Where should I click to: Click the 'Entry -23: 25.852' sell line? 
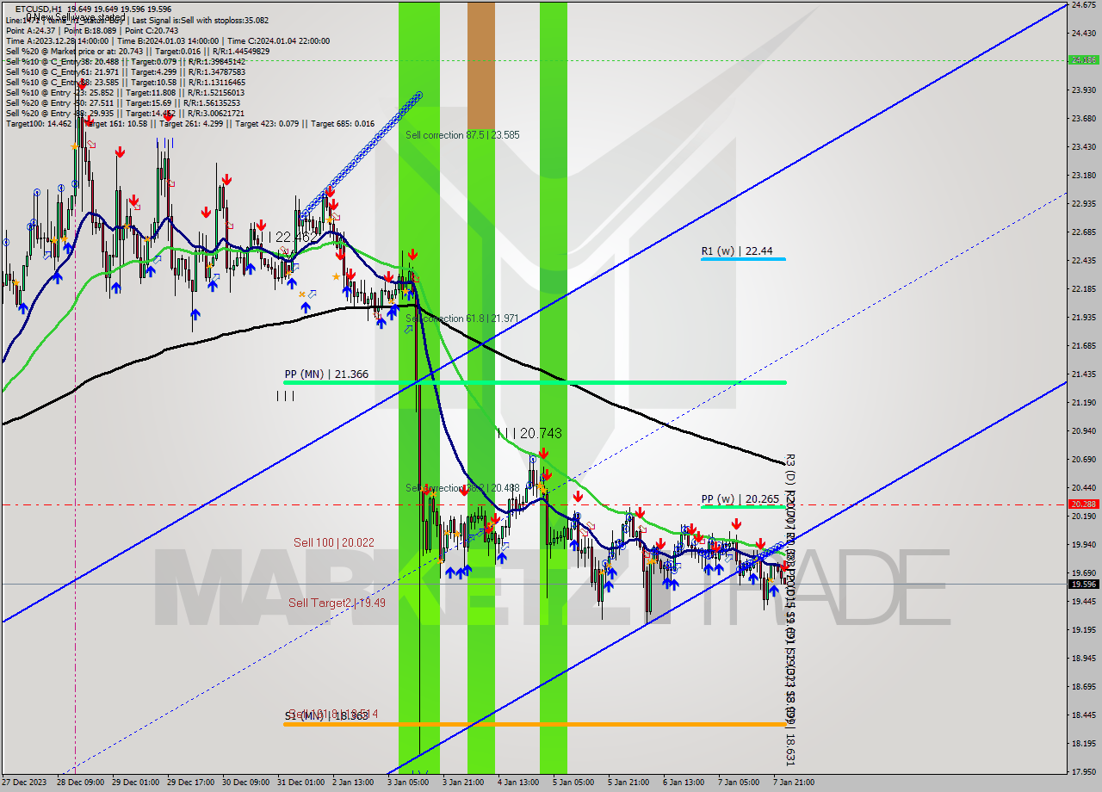point(125,92)
